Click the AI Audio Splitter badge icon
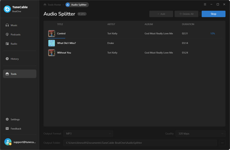This screenshot has height=150, width=230. tap(68, 5)
